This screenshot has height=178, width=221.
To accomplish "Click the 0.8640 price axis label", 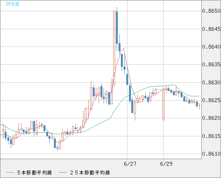I will pos(211,47).
